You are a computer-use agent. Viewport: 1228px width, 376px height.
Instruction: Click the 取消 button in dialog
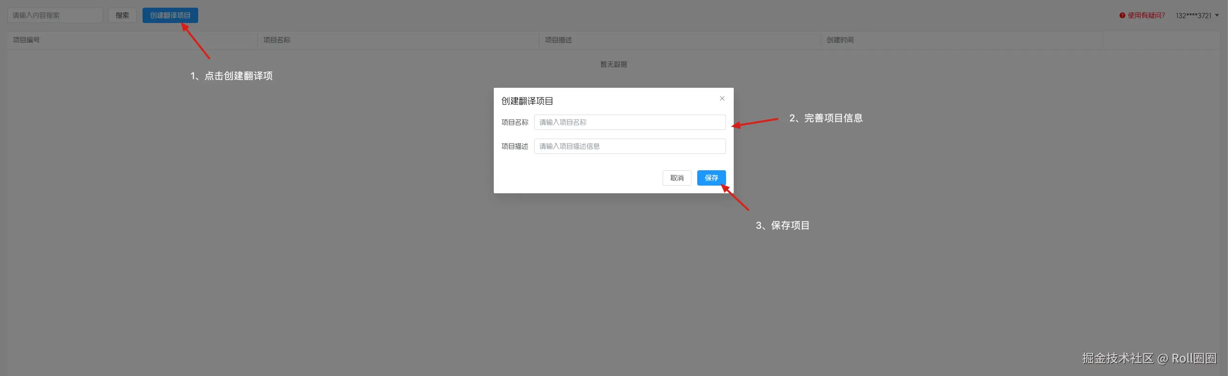tap(677, 178)
